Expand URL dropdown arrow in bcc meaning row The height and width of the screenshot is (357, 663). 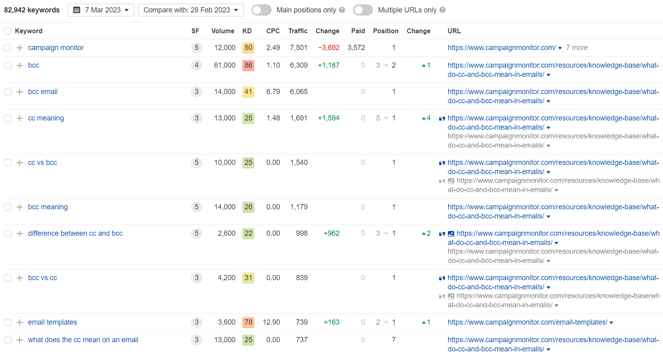(548, 217)
